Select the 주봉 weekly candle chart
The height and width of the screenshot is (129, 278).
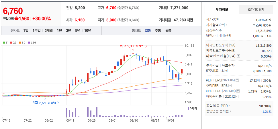pos(158,30)
